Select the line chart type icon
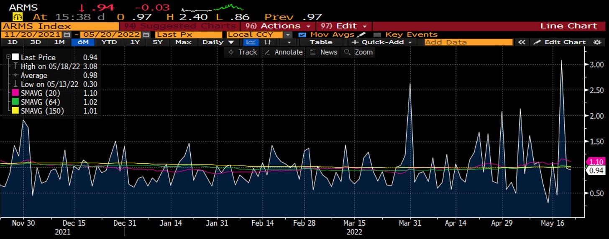The height and width of the screenshot is (239, 609). pos(251,42)
